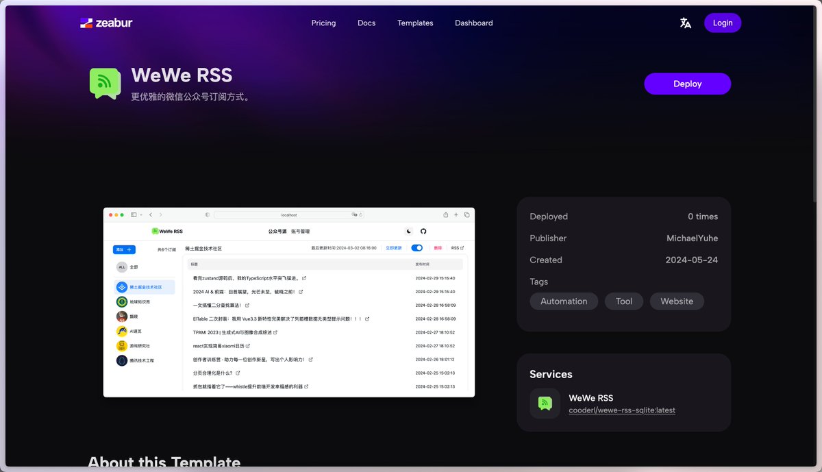Viewport: 822px width, 472px height.
Task: Open the Pricing menu item
Action: (x=323, y=23)
